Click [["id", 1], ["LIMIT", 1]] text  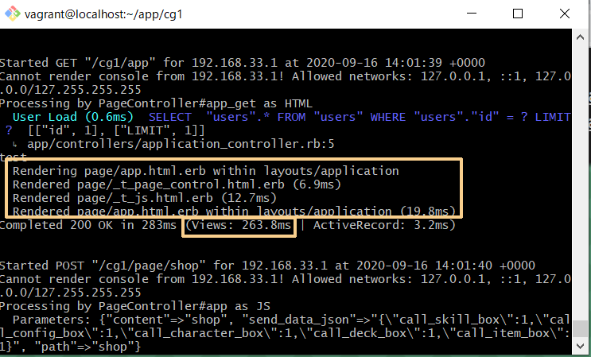pyautogui.click(x=116, y=130)
